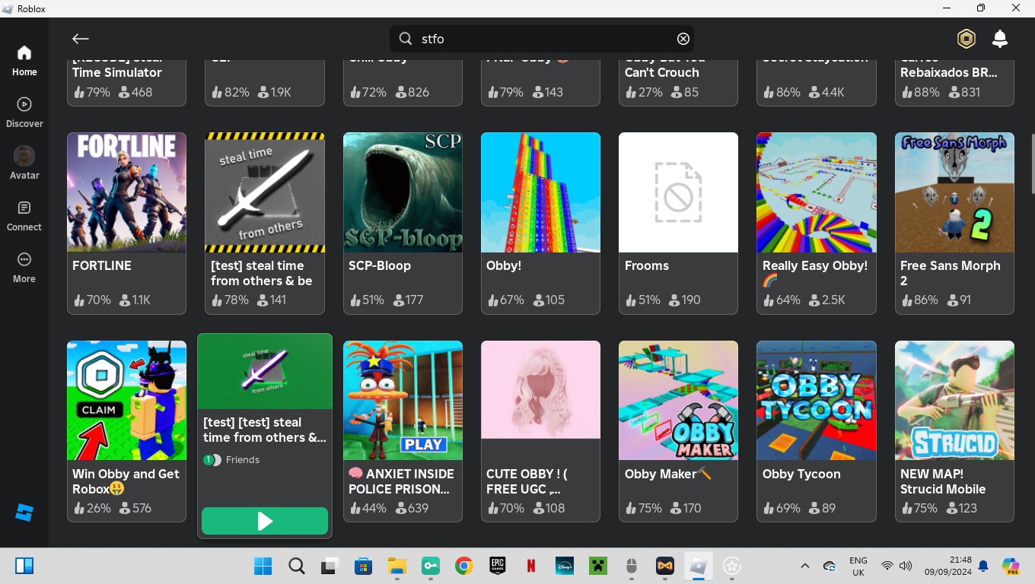Open the Discover page
1035x584 pixels.
[24, 113]
